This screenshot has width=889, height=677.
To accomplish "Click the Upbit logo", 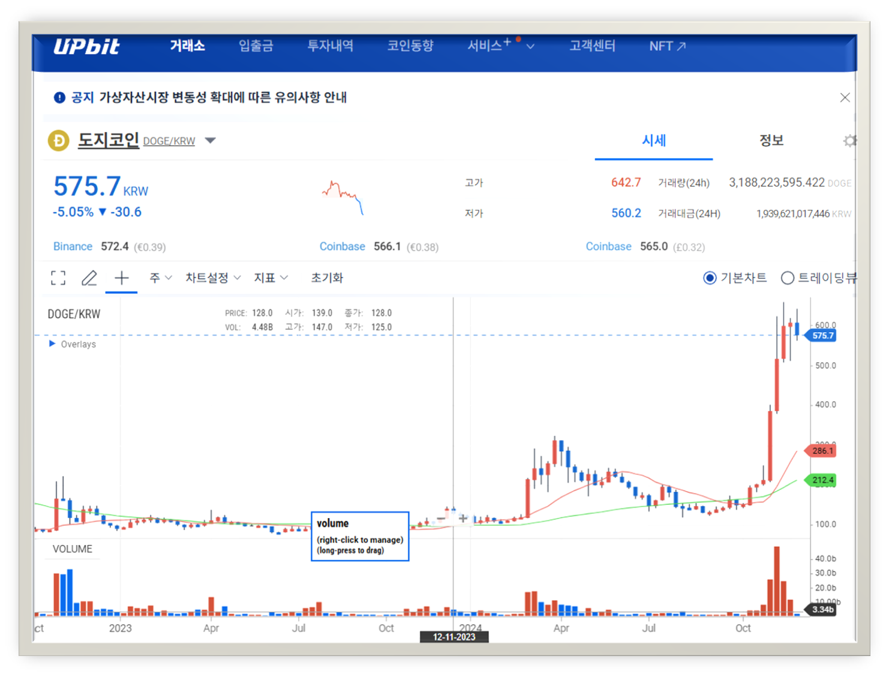I will point(86,46).
